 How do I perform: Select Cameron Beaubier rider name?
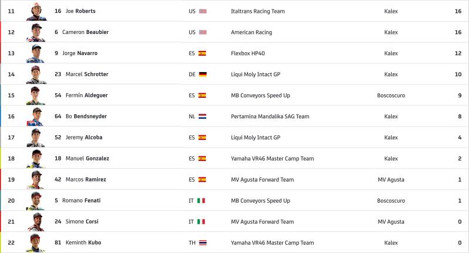pyautogui.click(x=86, y=32)
